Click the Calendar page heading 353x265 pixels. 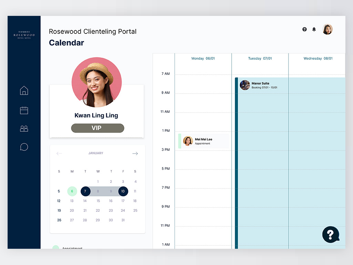[67, 43]
